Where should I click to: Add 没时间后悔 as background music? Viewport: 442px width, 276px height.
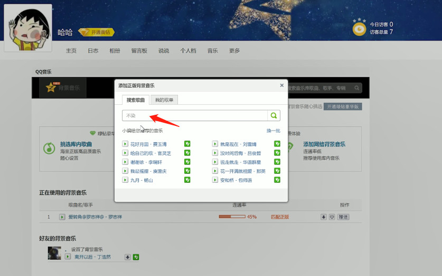277,153
